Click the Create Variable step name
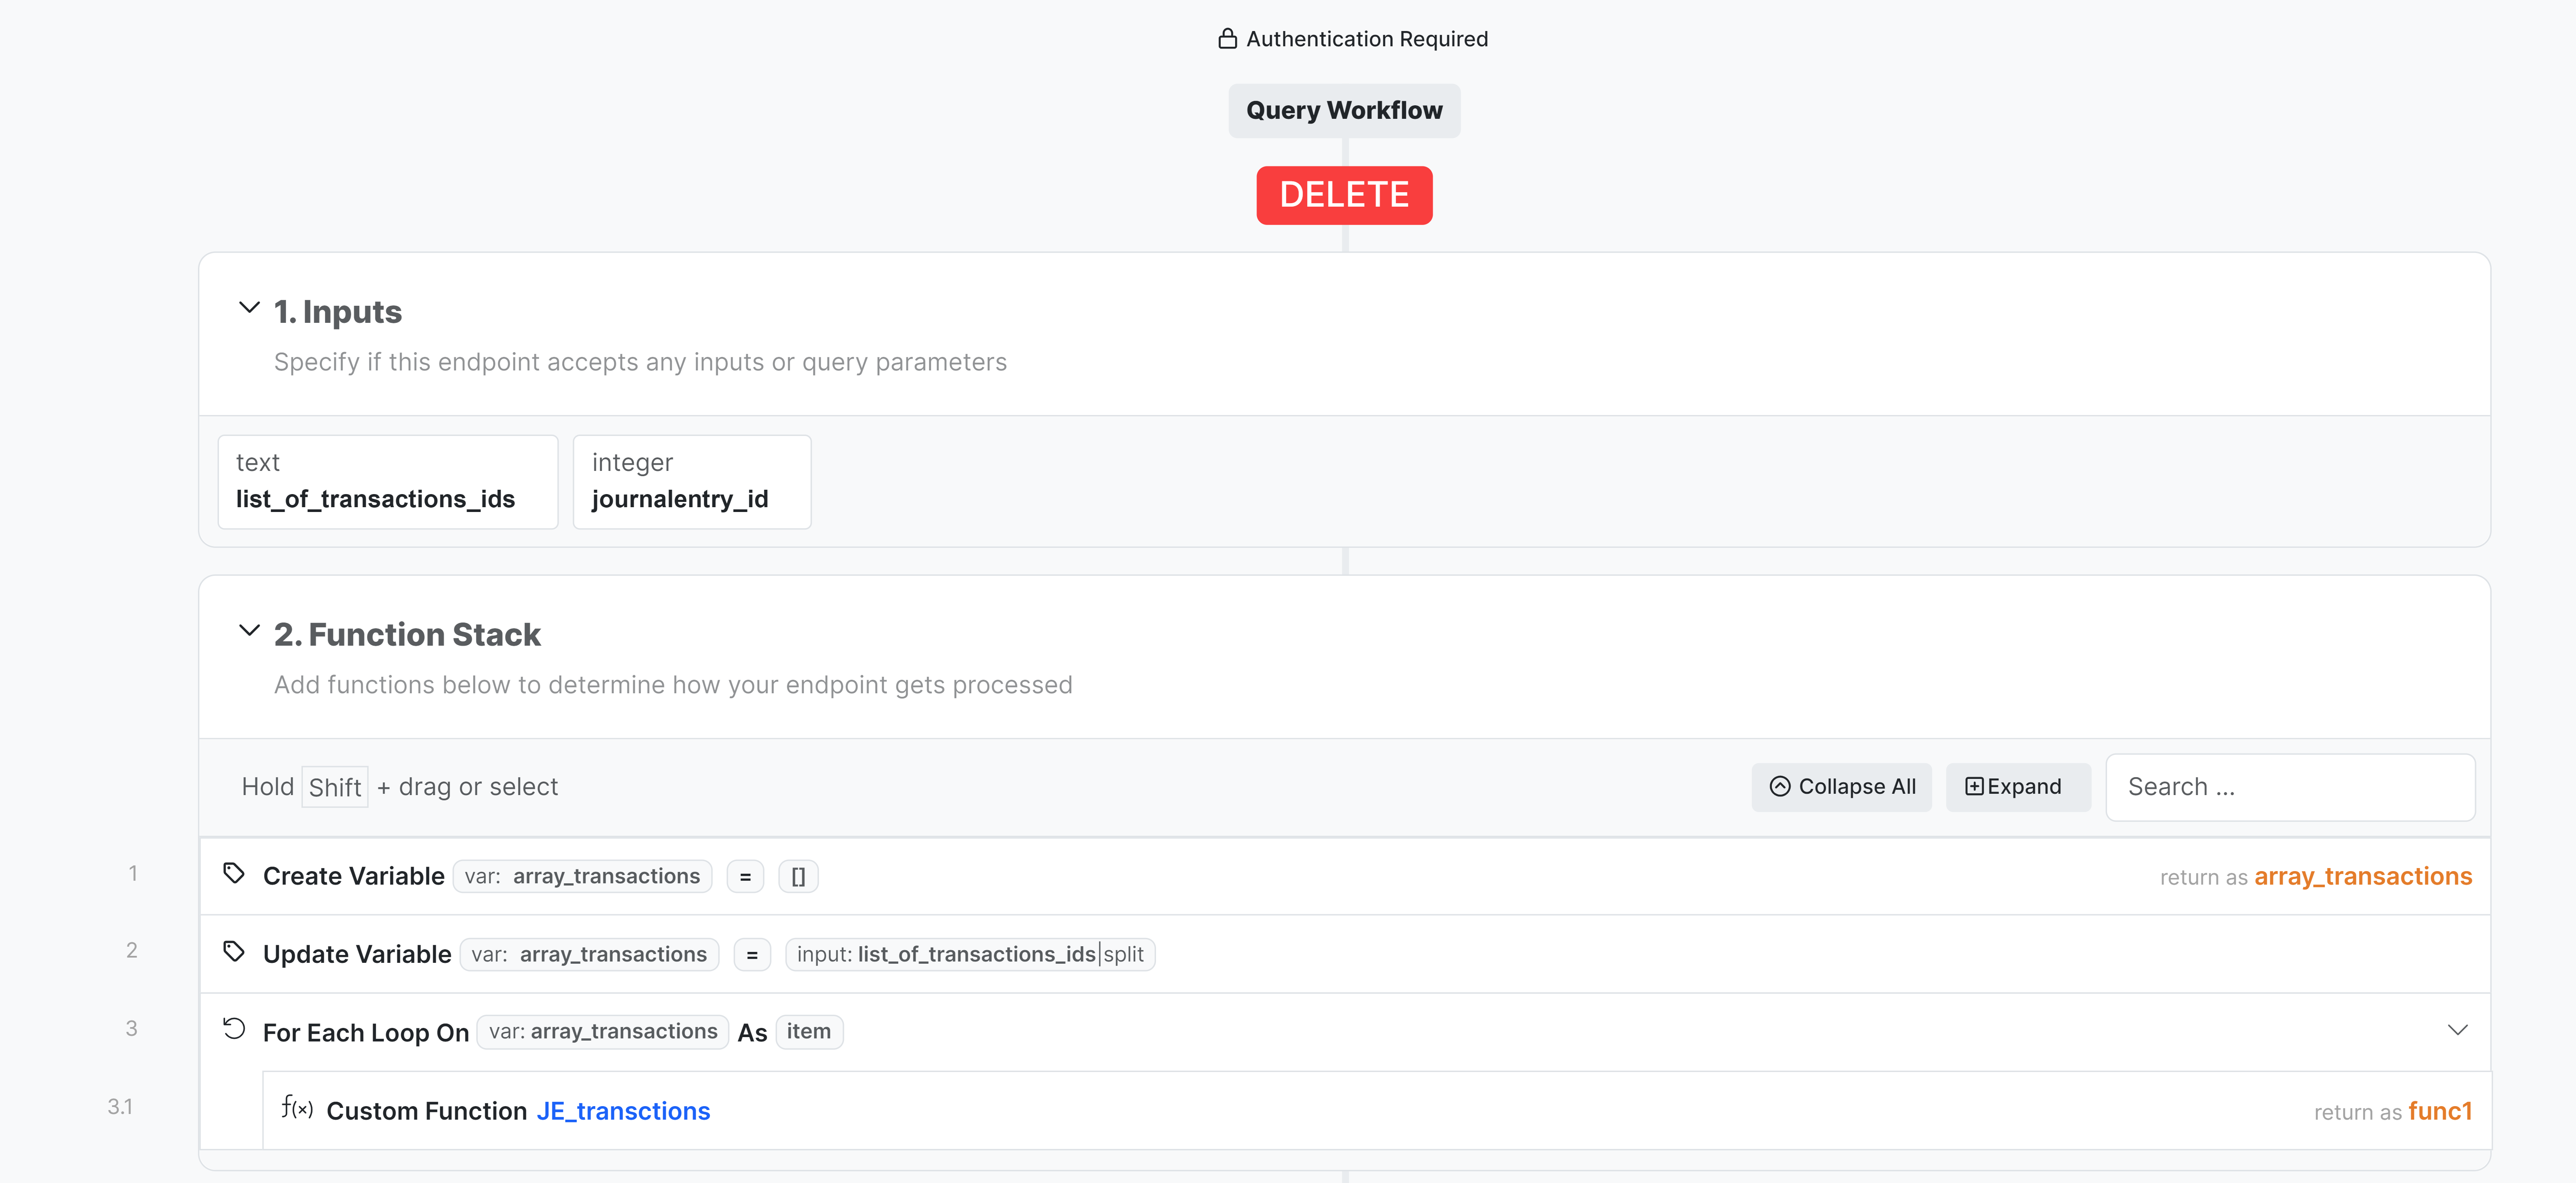Image resolution: width=2576 pixels, height=1183 pixels. pyautogui.click(x=354, y=876)
